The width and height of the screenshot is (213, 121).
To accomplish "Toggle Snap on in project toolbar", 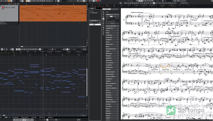I will pyautogui.click(x=58, y=1).
